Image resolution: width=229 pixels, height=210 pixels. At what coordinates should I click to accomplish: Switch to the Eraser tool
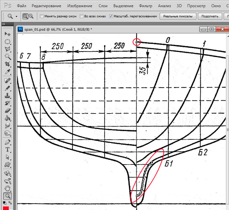click(7, 111)
